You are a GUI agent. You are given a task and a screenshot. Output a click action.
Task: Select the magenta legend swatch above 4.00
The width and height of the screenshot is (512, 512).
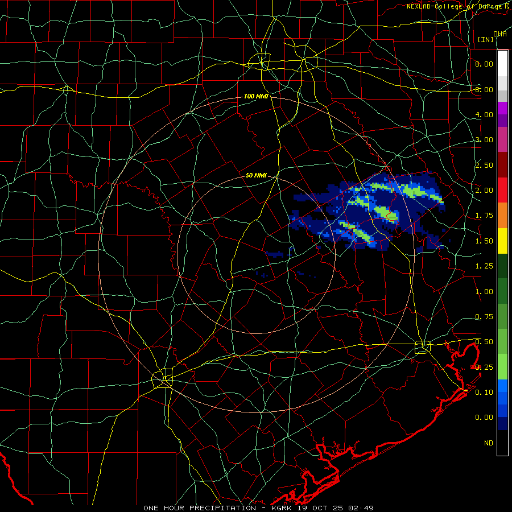tap(502, 108)
